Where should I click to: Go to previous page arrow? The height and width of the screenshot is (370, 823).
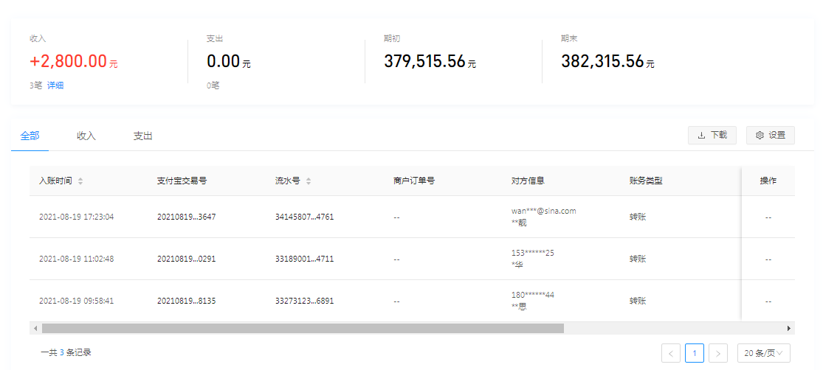point(670,353)
